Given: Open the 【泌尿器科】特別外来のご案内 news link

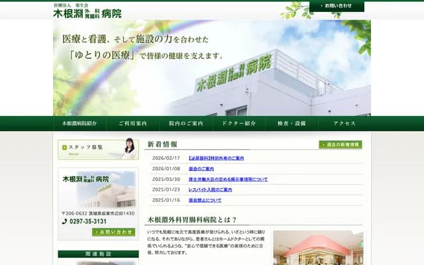Looking at the screenshot, I should point(216,158).
